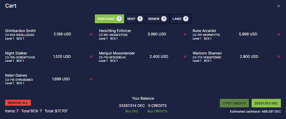Image resolution: width=286 pixels, height=119 pixels.
Task: Switch to the RENT tab
Action: (135, 19)
